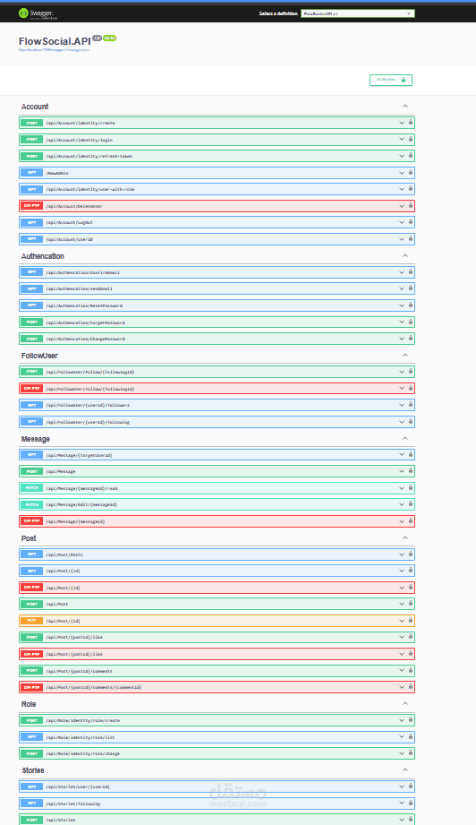Collapse the Authencation section
This screenshot has height=825, width=476.
[405, 255]
